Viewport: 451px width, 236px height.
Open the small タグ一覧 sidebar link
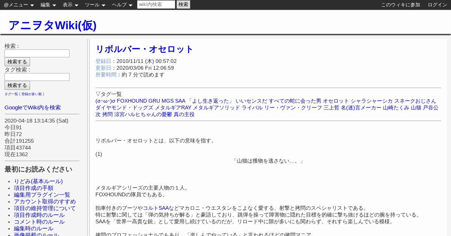[x=11, y=94]
